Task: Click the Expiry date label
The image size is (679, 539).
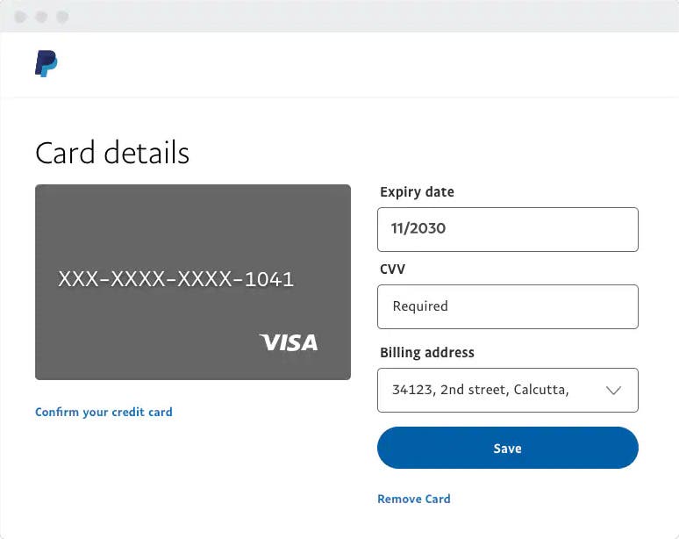Action: pos(417,192)
